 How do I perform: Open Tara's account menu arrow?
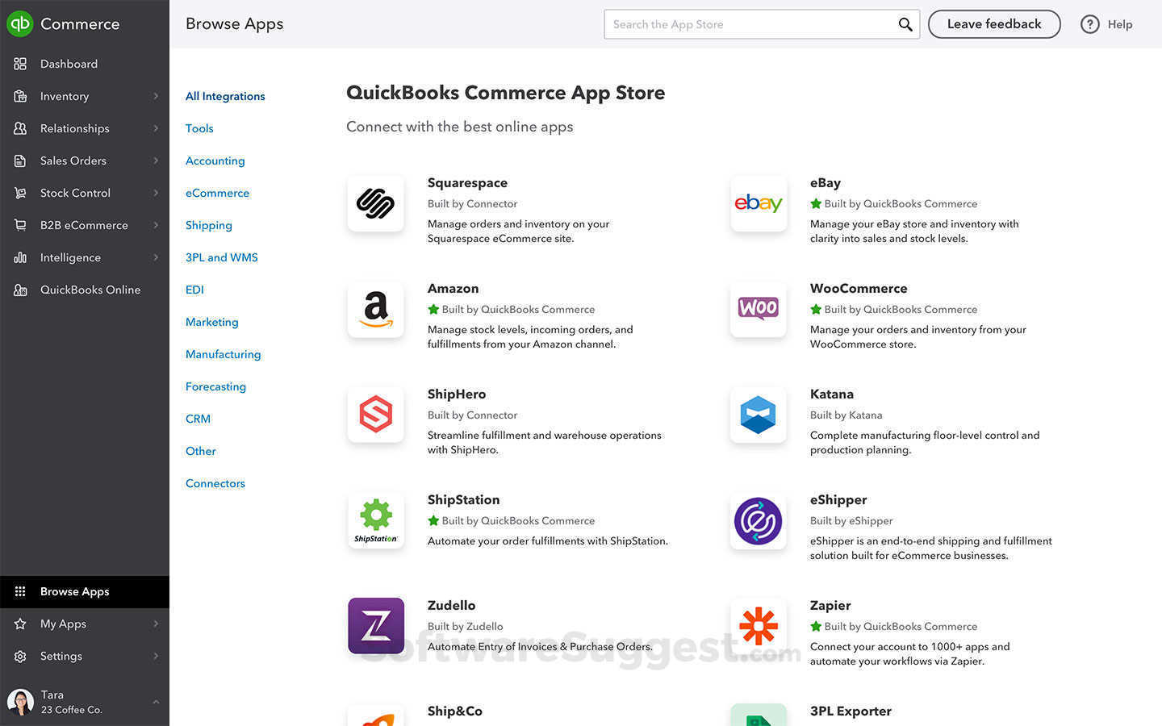[x=156, y=702]
